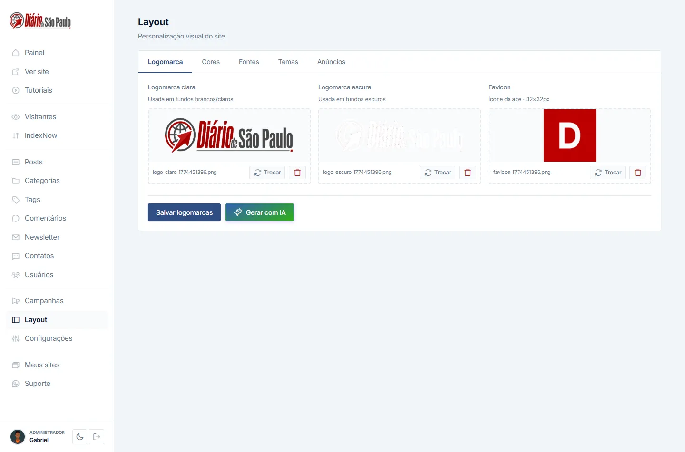Open the Fontes tab

(x=249, y=62)
